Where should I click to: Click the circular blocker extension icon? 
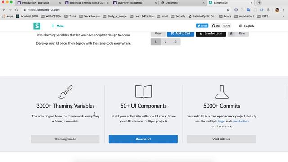click(x=236, y=10)
